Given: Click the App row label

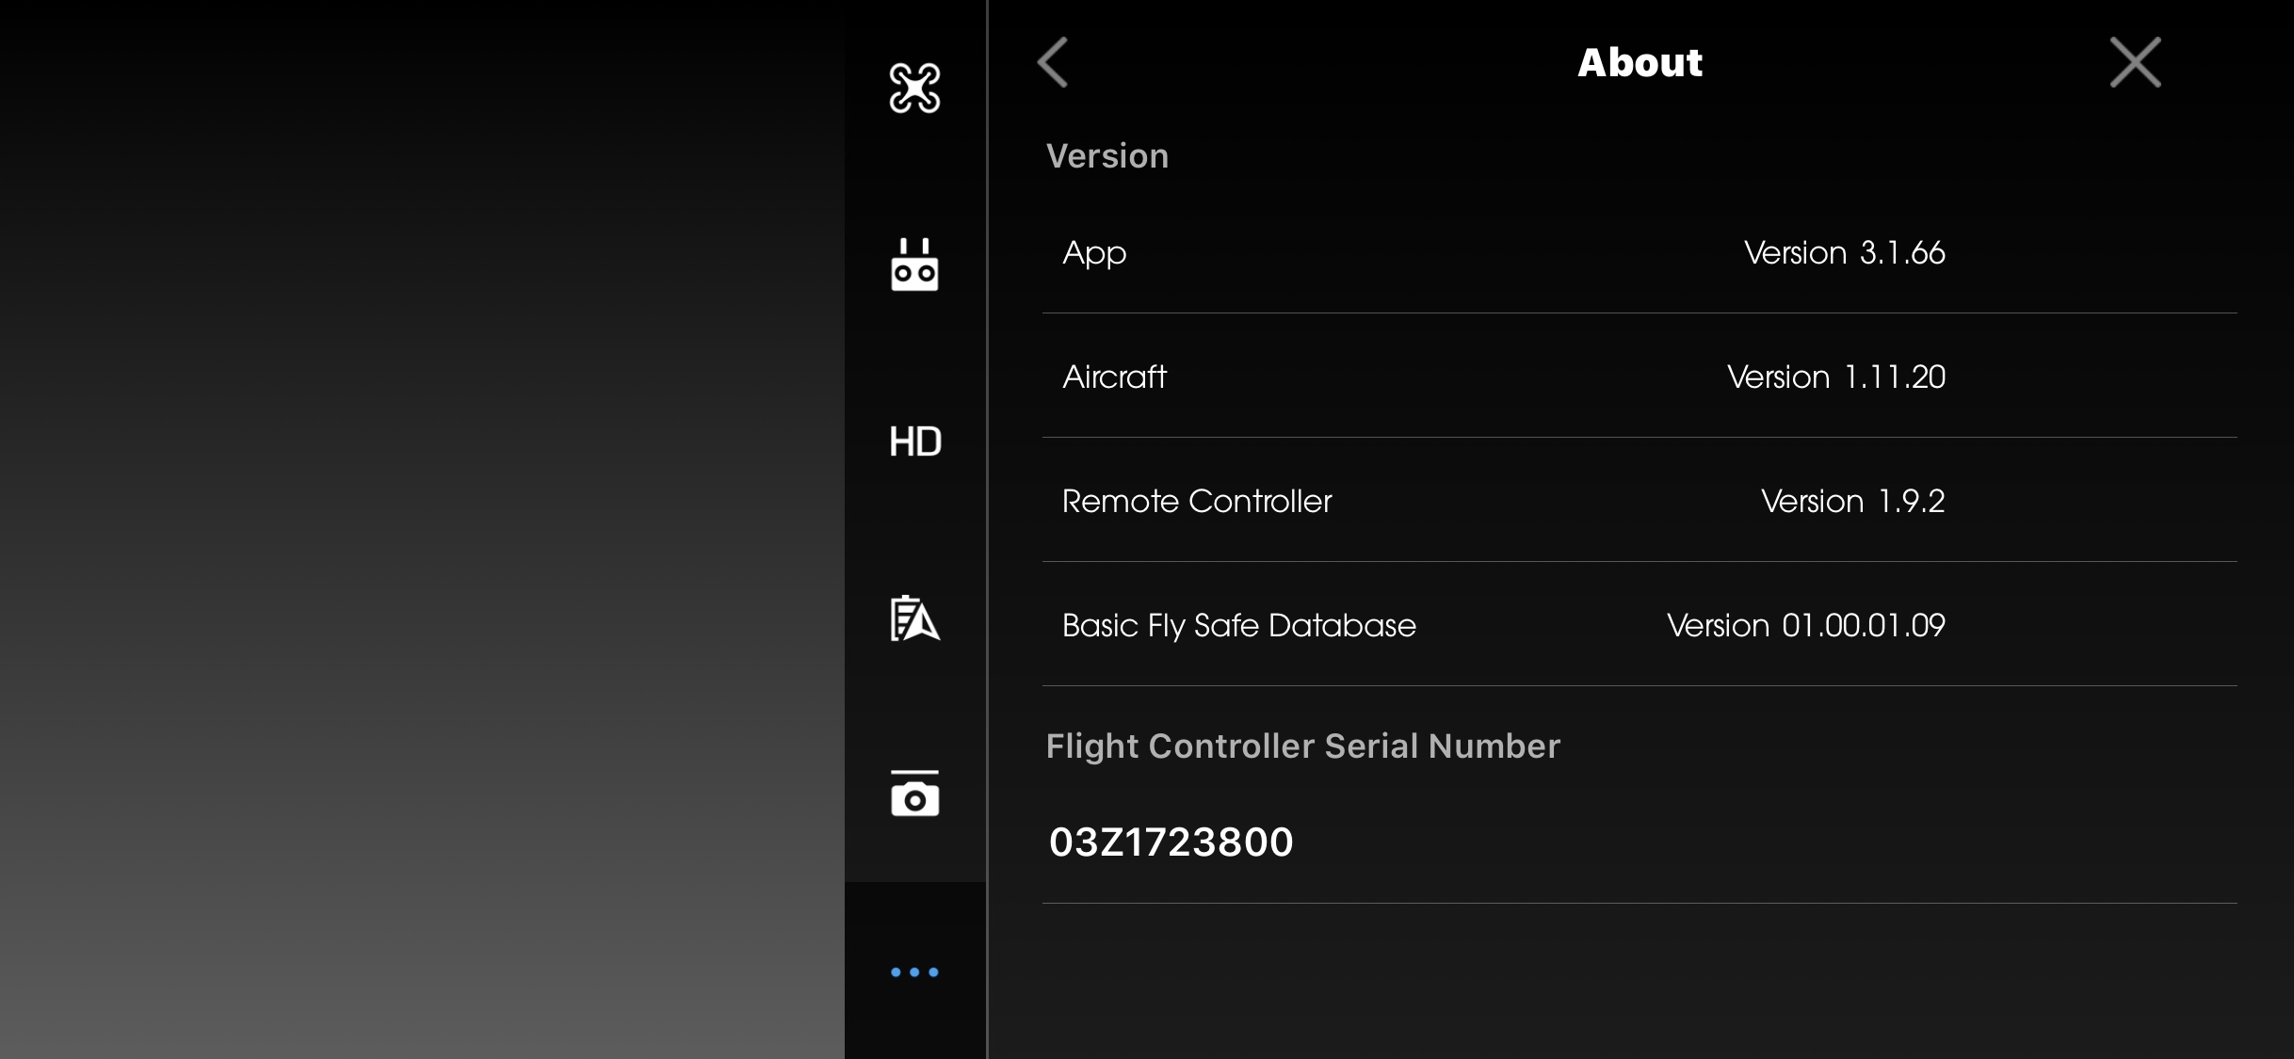Looking at the screenshot, I should click(1094, 253).
